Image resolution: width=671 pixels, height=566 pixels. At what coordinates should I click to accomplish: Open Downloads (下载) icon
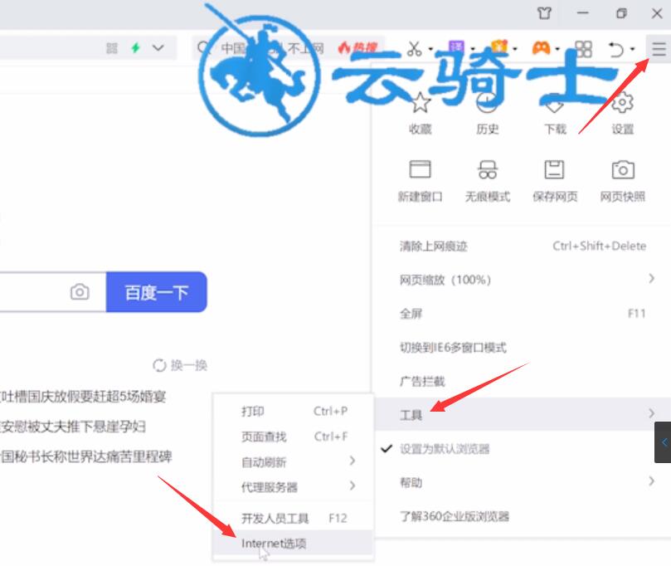pos(555,105)
